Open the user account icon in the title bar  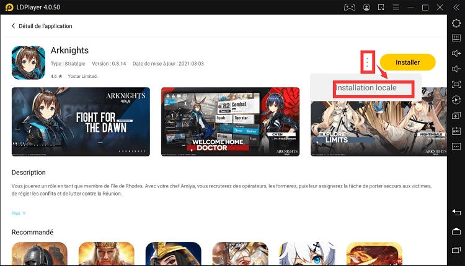click(x=366, y=7)
